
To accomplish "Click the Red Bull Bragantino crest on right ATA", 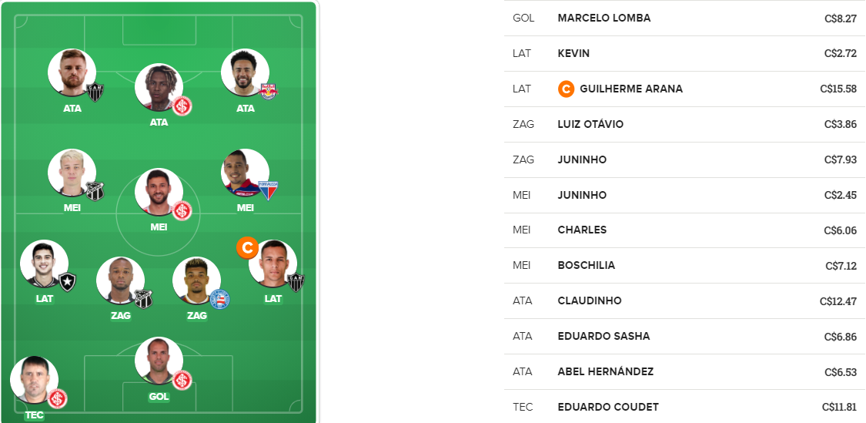I will point(269,91).
